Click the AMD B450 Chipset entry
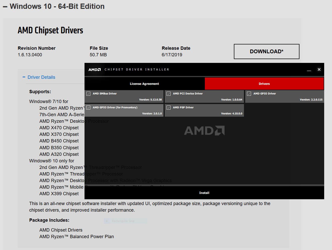The image size is (332, 250). coord(59,141)
